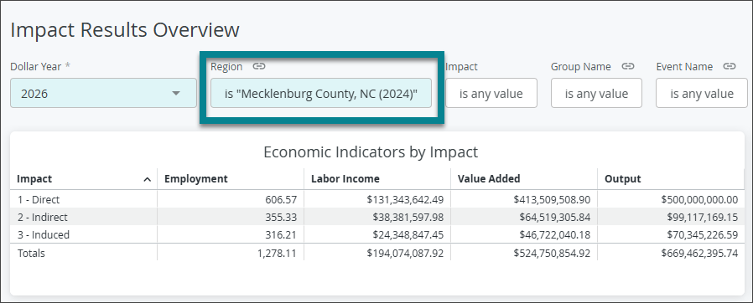This screenshot has height=303, width=753.
Task: Click the link icon beside Region
Action: click(259, 67)
